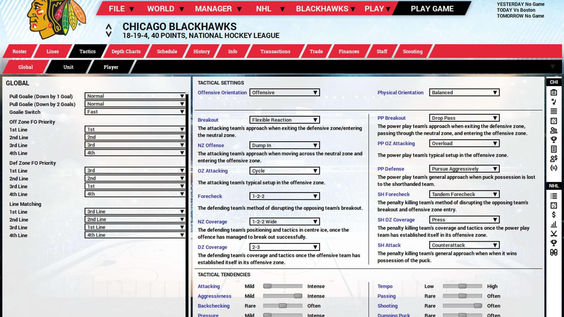The width and height of the screenshot is (564, 317).
Task: Expand Pull Goalie Down by 1 Goal dropdown
Action: point(135,96)
